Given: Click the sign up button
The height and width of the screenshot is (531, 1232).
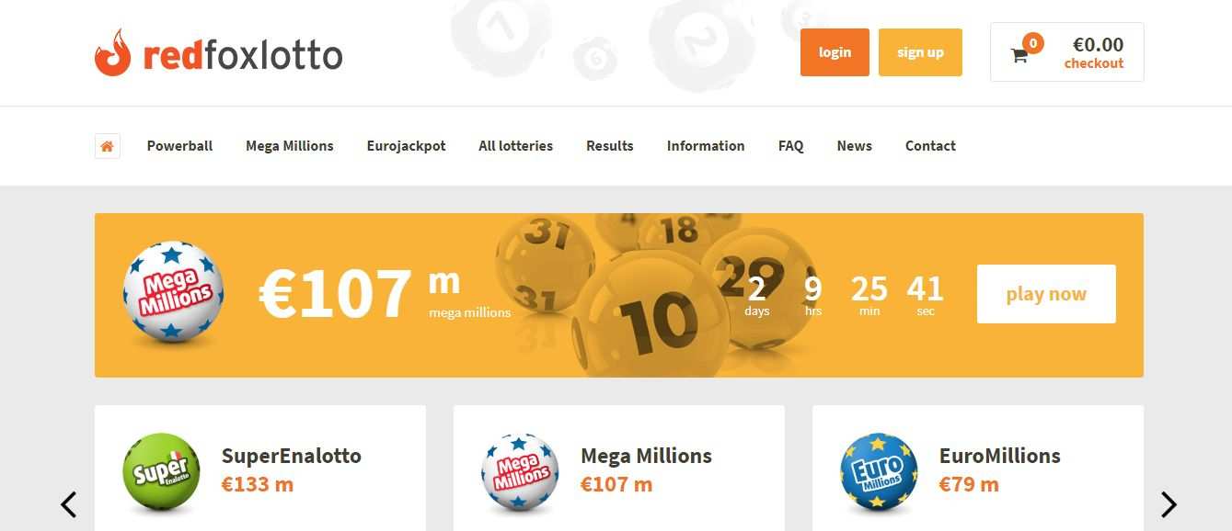Looking at the screenshot, I should tap(920, 52).
